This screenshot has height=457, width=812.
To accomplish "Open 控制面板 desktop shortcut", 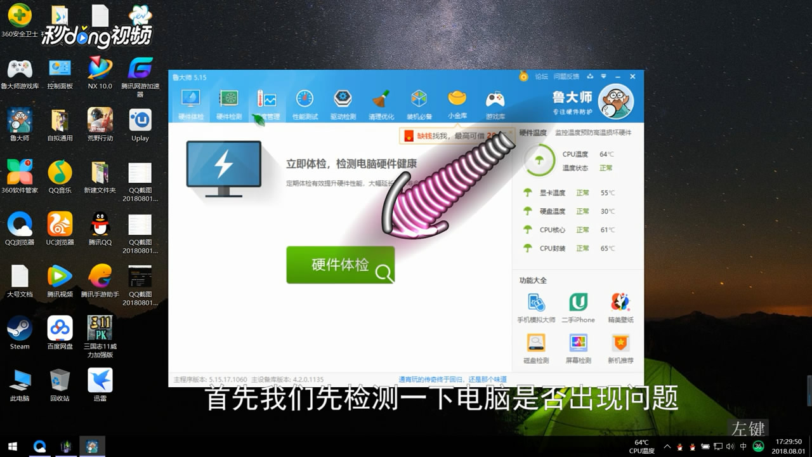I will (x=60, y=74).
